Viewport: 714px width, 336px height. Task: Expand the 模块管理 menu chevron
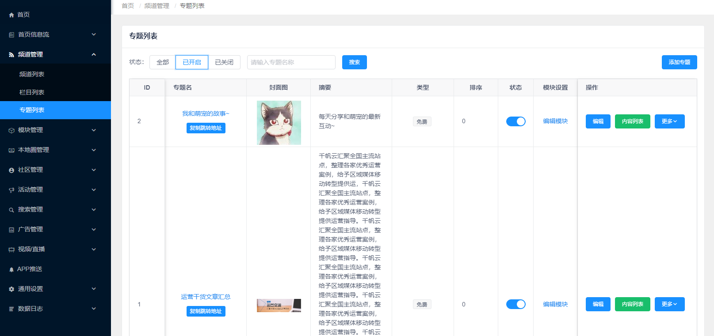pyautogui.click(x=94, y=130)
